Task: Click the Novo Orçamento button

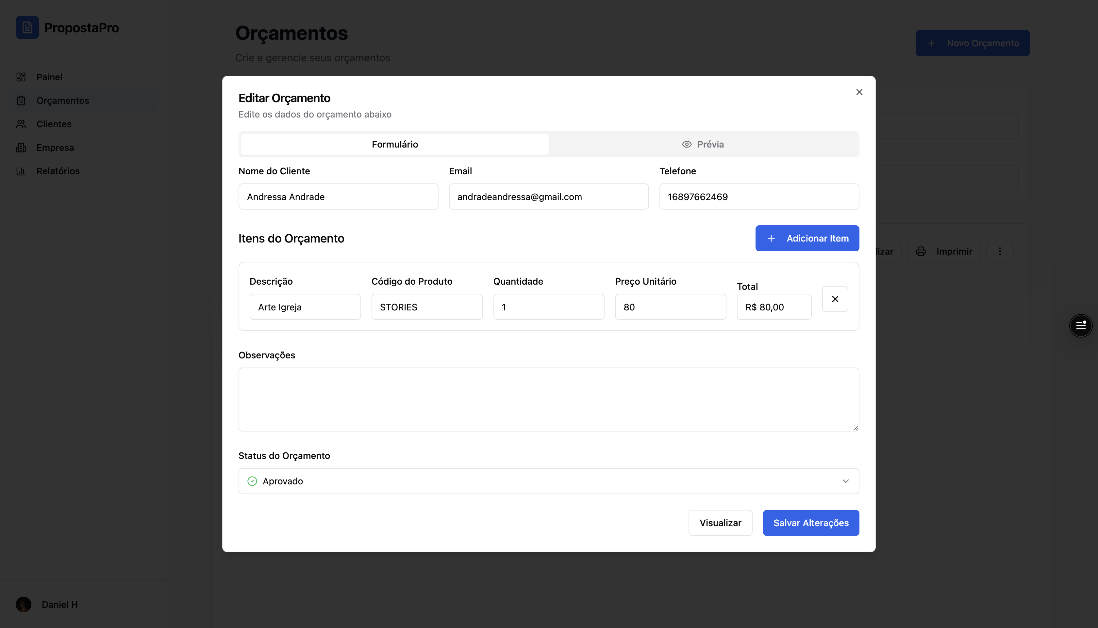Action: (973, 43)
